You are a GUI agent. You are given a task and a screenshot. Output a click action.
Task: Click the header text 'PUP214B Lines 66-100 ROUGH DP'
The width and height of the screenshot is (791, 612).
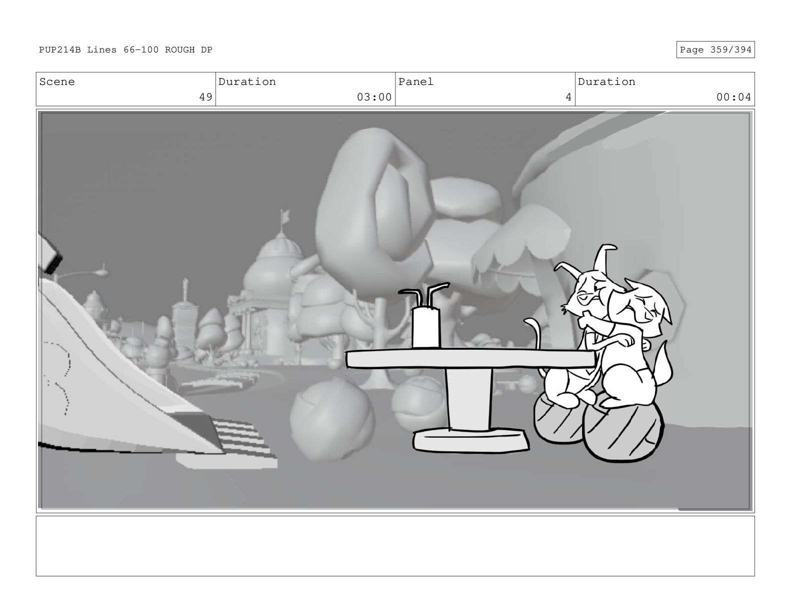125,50
